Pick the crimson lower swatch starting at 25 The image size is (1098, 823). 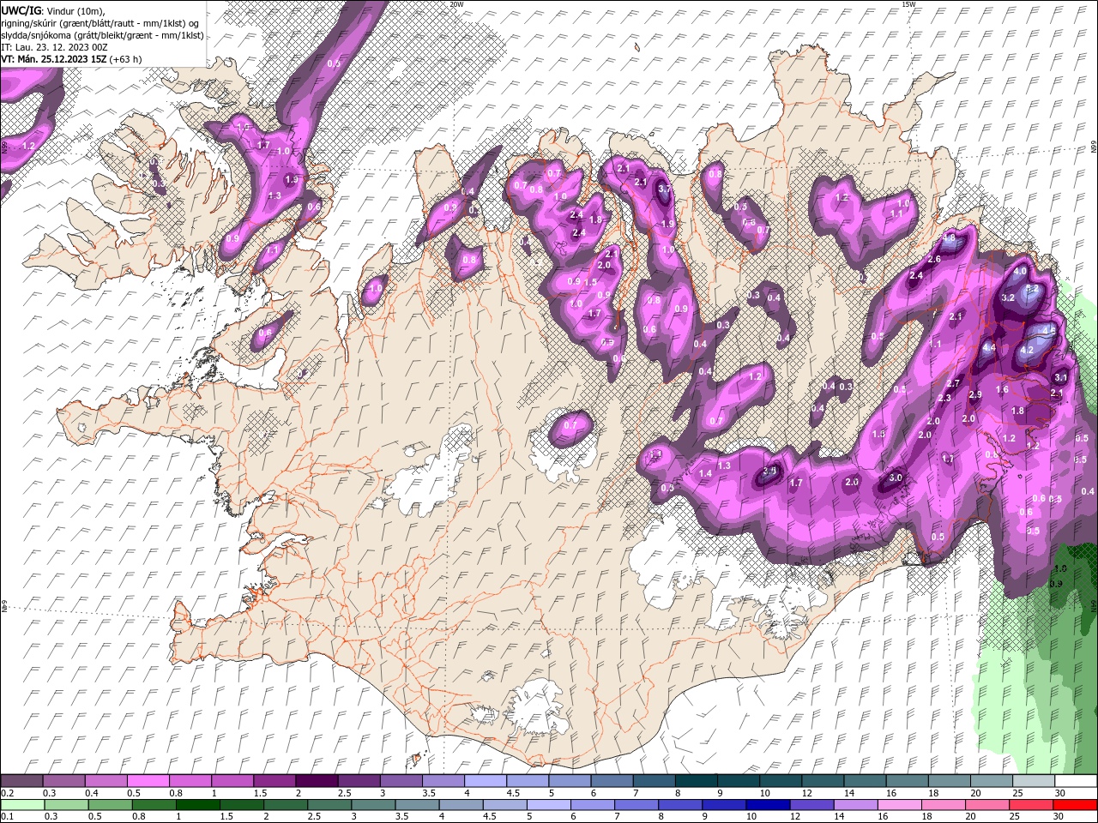pyautogui.click(x=1032, y=804)
